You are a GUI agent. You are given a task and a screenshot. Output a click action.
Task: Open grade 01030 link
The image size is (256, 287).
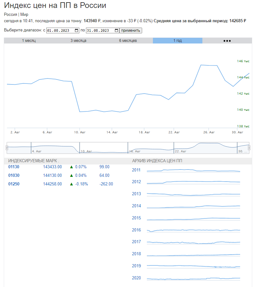14,175
